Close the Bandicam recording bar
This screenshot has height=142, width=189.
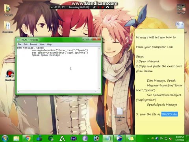(x=112, y=7)
